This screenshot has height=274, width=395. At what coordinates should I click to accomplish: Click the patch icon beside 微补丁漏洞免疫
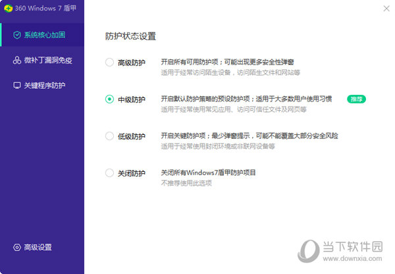pos(17,60)
